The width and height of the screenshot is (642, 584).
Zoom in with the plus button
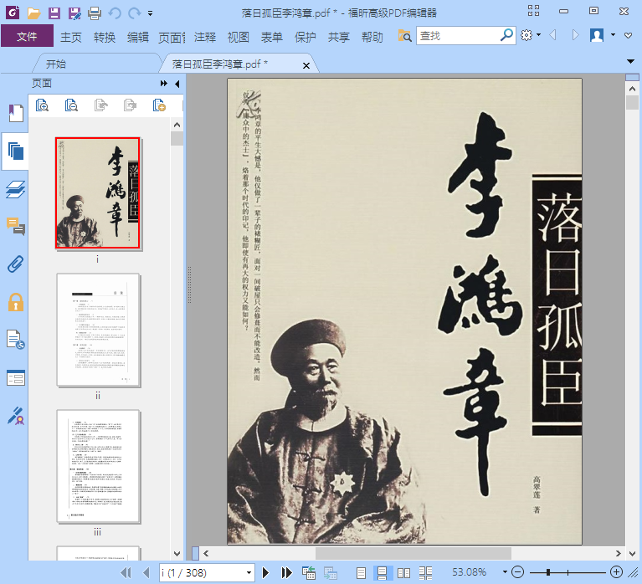[x=616, y=571]
